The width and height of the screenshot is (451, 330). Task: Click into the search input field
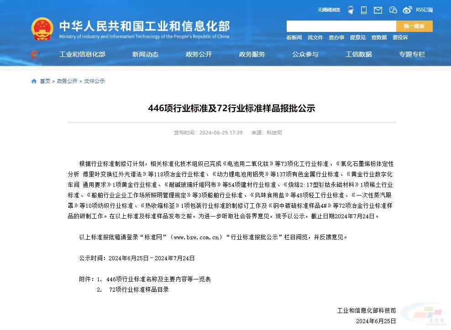coord(341,26)
